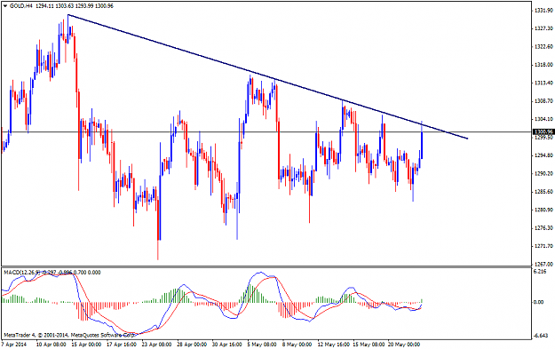Image resolution: width=555 pixels, height=349 pixels.
Task: Click the 15 May 08:00 time label
Action: [369, 344]
